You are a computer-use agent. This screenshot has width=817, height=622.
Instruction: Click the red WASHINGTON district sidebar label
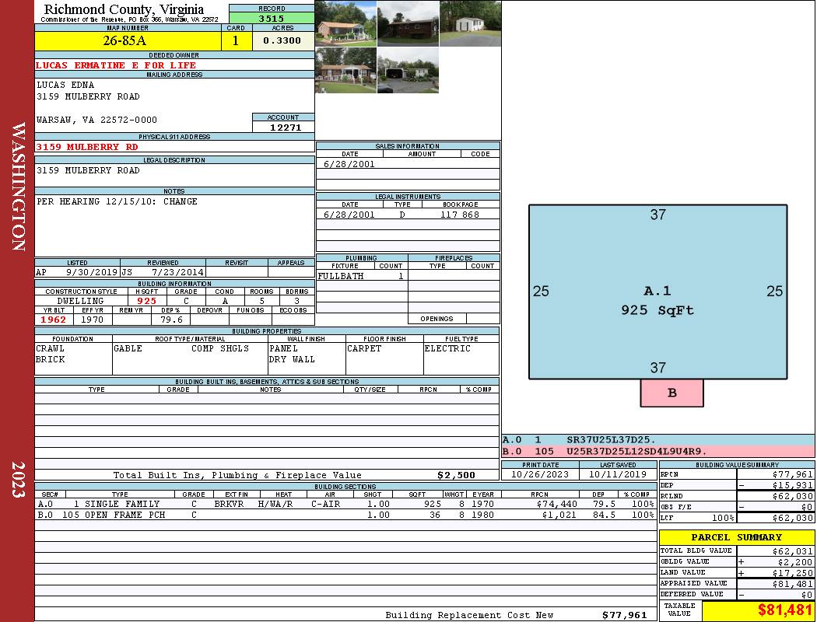(x=18, y=187)
